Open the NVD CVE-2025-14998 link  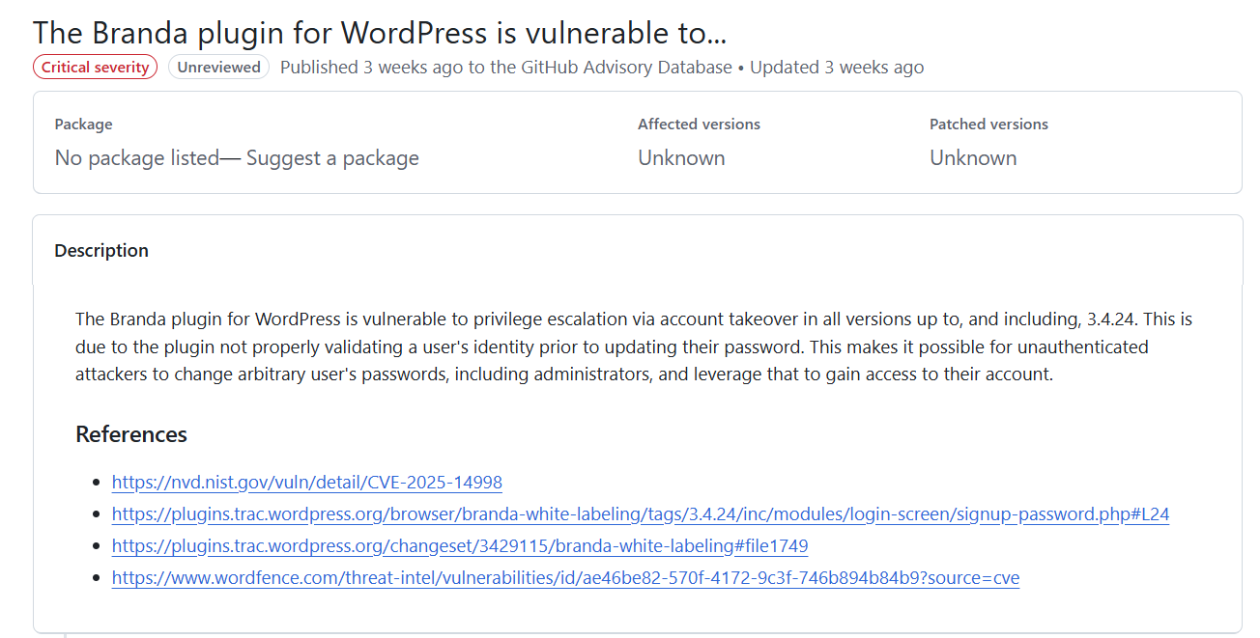tap(307, 483)
